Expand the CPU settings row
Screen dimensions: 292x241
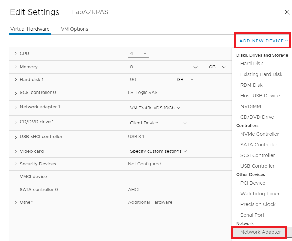point(16,54)
